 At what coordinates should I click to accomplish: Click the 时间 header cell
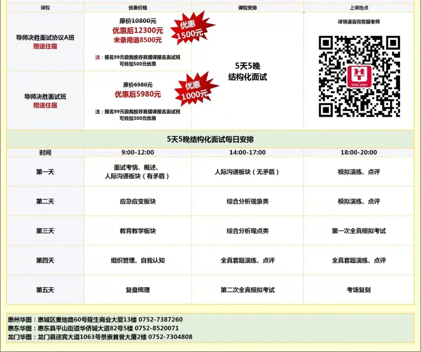click(x=45, y=152)
